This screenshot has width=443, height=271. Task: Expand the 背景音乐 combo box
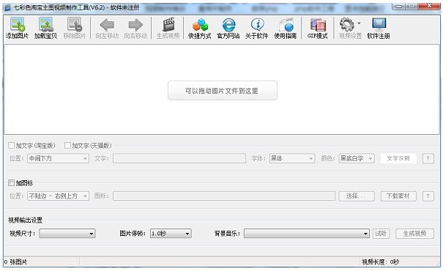tap(307, 234)
